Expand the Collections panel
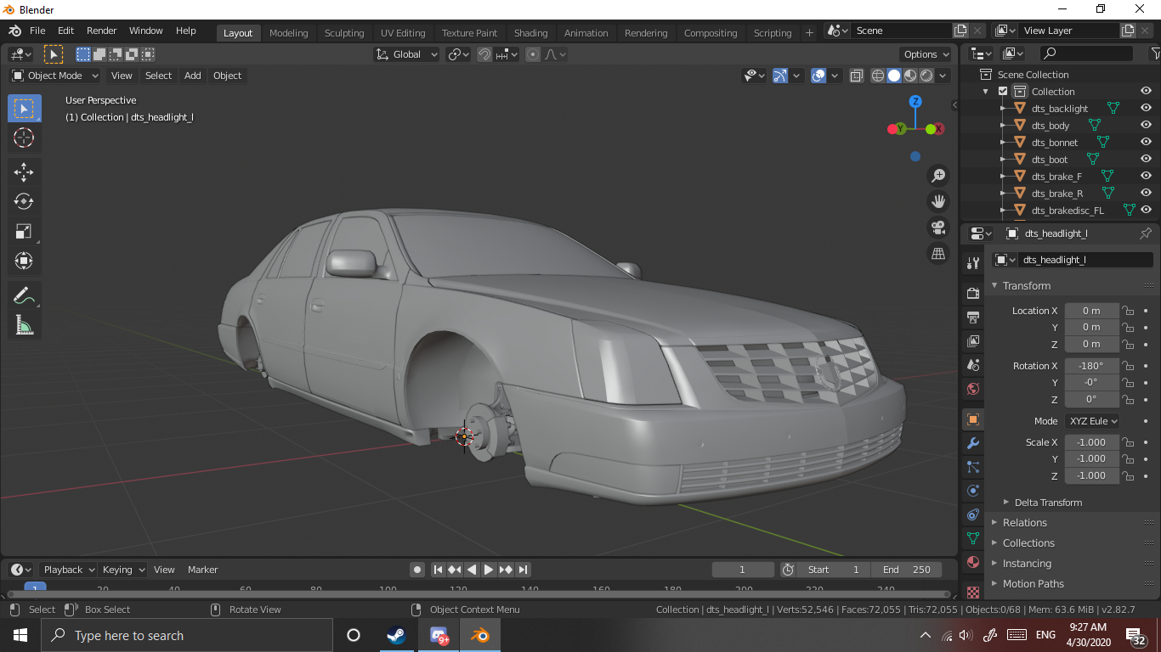Screen dimensions: 1161x652 tap(1028, 543)
